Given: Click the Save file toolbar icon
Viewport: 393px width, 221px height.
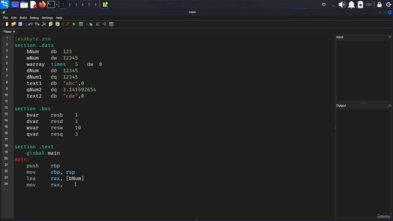Looking at the screenshot, I should pyautogui.click(x=20, y=25).
